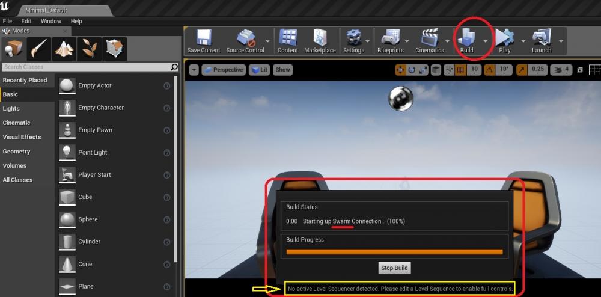The image size is (601, 297).
Task: Click the help icon beside Point Light
Action: coord(166,153)
